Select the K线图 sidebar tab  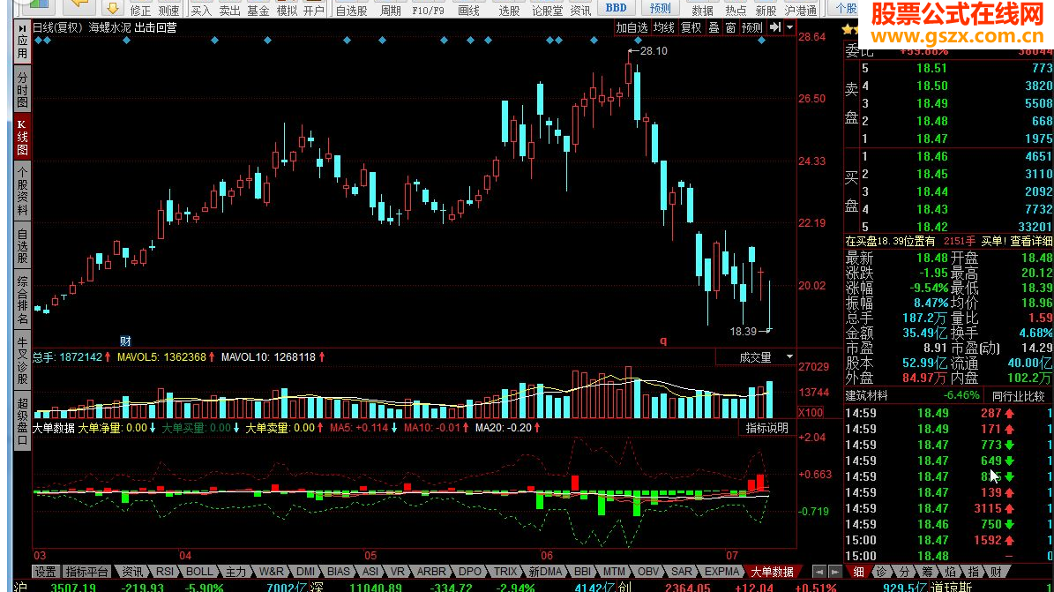[22, 138]
